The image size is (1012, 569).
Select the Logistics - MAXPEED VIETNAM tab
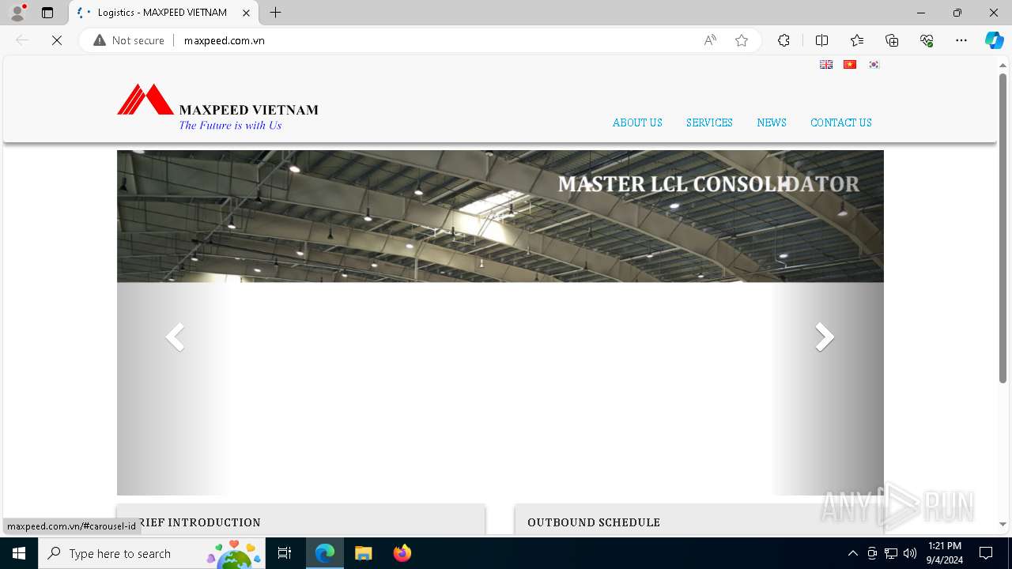pos(162,13)
